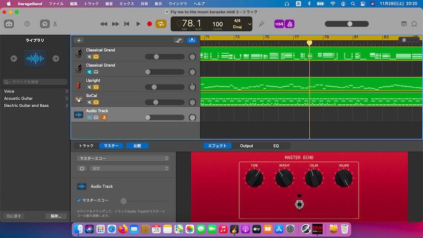This screenshot has height=238, width=423.
Task: Open the Notepad button in toolbar
Action: pyautogui.click(x=404, y=24)
